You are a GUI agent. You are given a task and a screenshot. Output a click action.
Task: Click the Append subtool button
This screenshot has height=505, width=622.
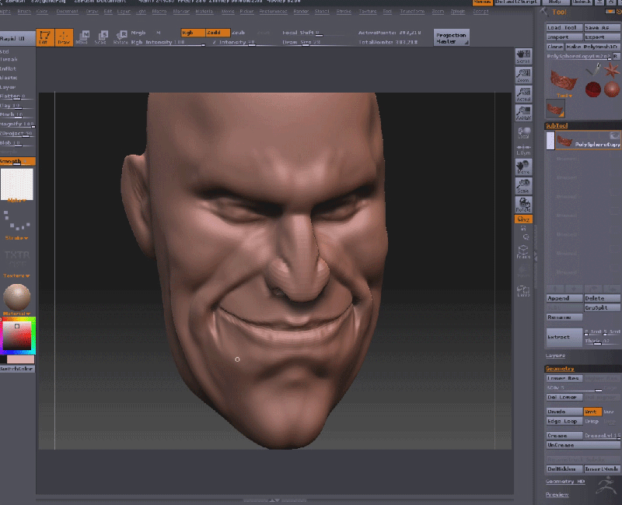(564, 298)
